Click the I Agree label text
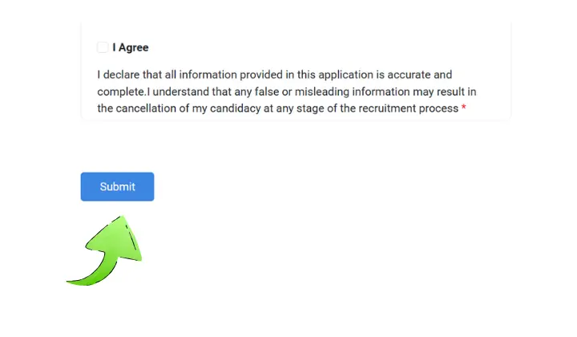 (131, 47)
